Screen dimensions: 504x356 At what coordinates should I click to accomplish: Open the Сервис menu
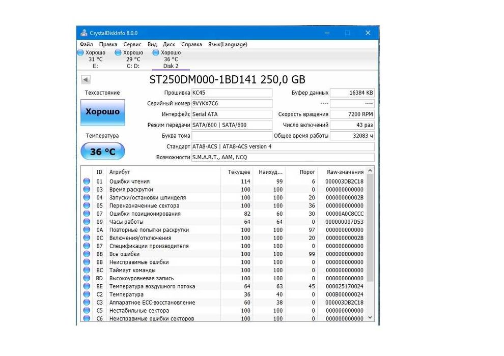tap(132, 44)
